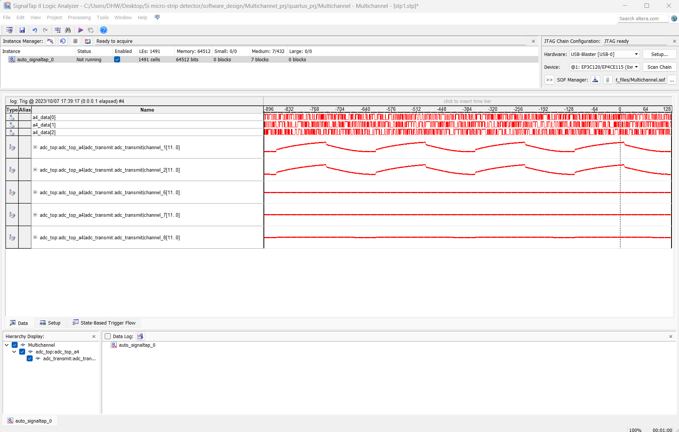Click the Search altera.com field
The width and height of the screenshot is (679, 432).
point(643,18)
